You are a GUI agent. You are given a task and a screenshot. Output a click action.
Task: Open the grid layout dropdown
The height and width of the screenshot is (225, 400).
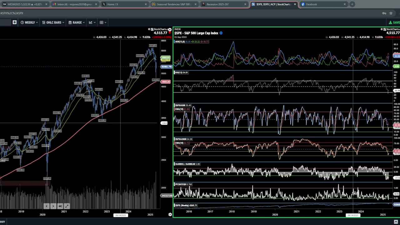[x=103, y=22]
